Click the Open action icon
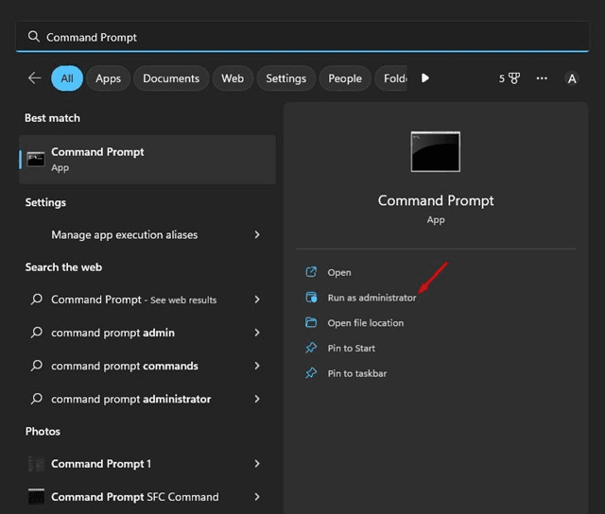Image resolution: width=605 pixels, height=514 pixels. [311, 272]
